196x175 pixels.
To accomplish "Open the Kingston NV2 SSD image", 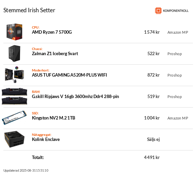I will coord(14,117).
